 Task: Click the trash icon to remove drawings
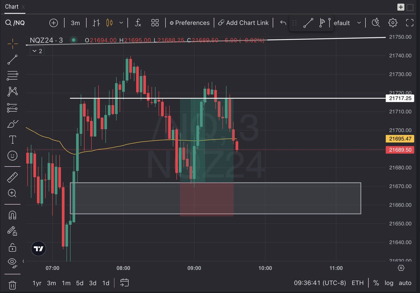click(13, 285)
